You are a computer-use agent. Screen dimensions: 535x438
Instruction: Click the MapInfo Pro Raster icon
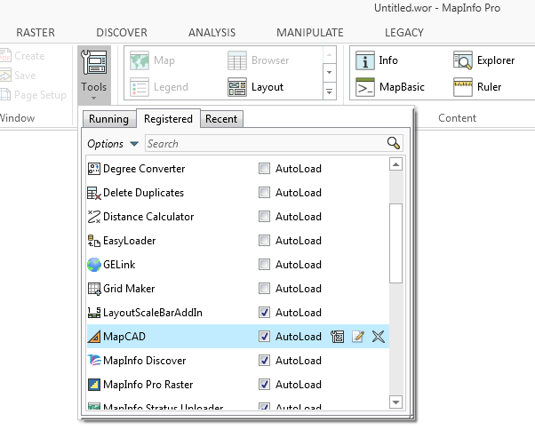coord(94,385)
